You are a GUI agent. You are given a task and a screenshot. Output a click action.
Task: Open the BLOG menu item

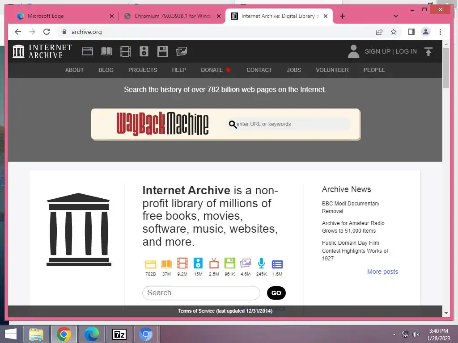pyautogui.click(x=106, y=70)
